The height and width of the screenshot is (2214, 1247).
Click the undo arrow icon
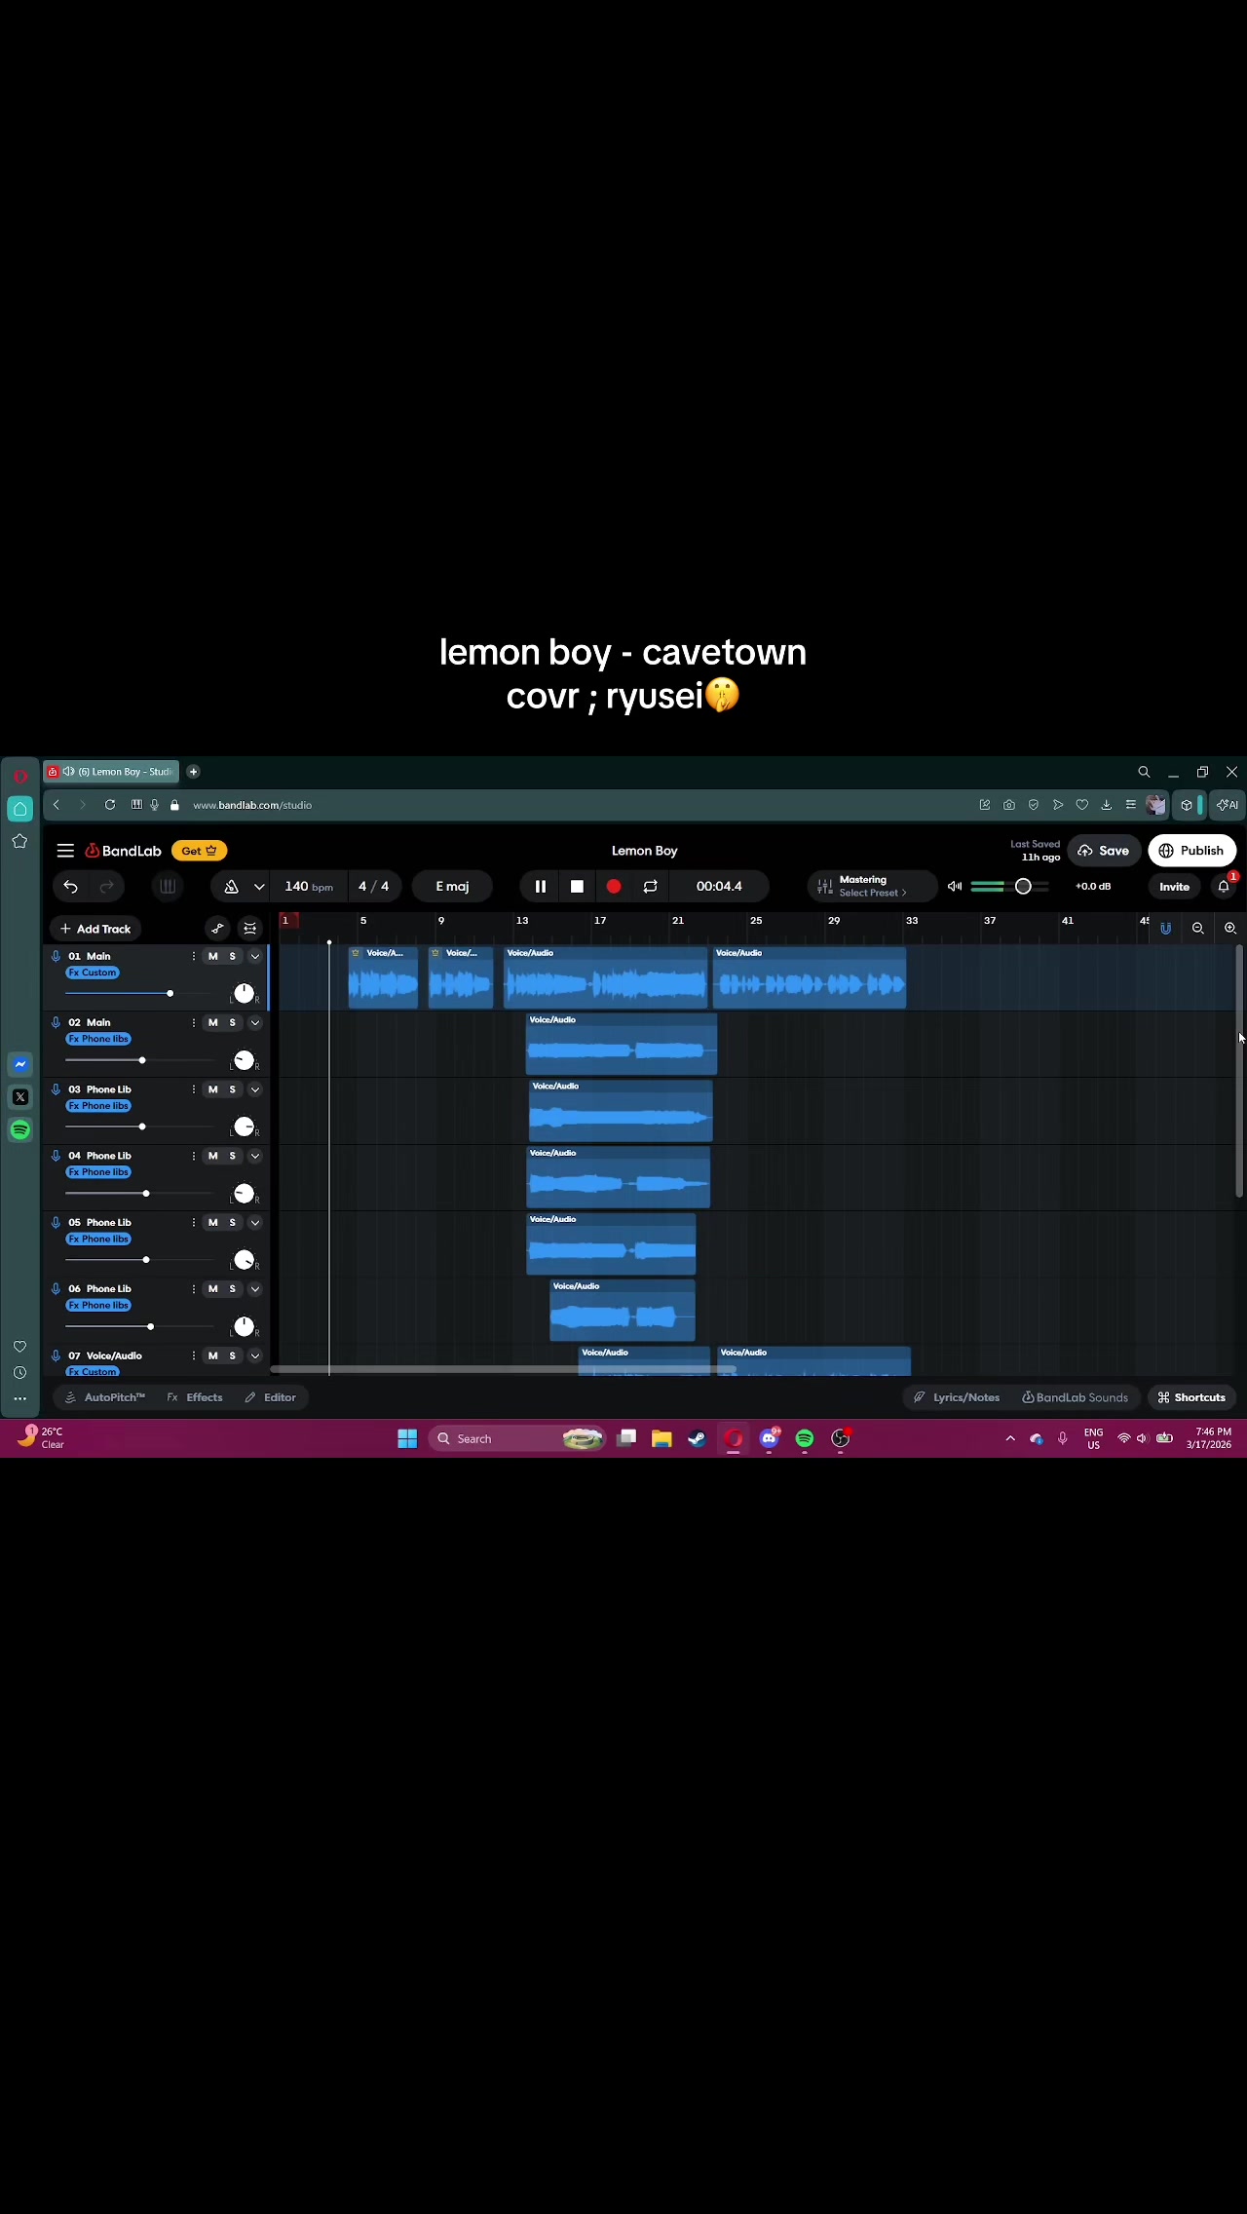70,886
